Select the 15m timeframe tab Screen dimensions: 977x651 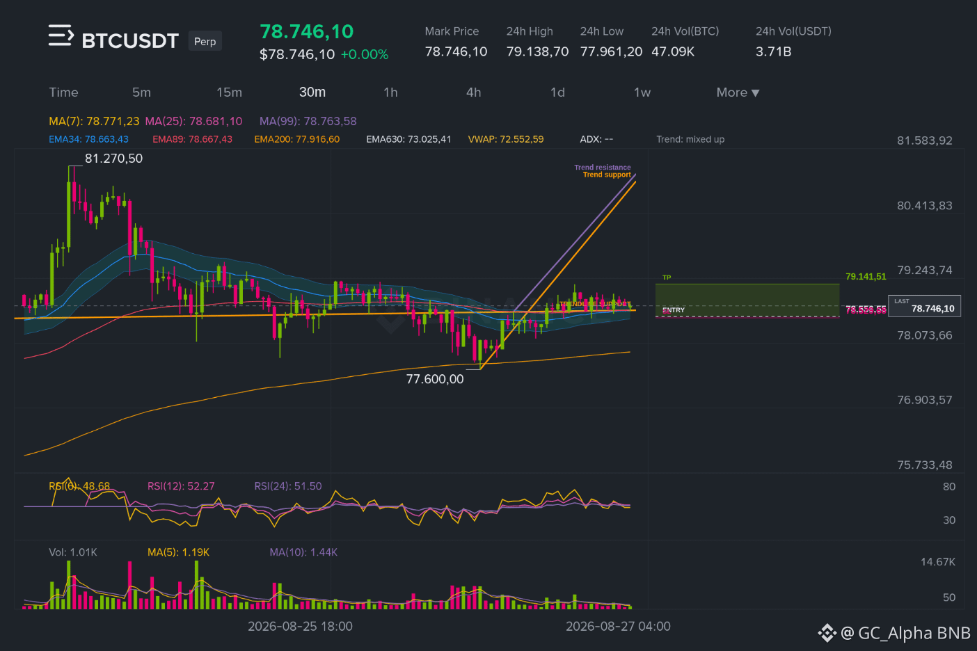[229, 93]
